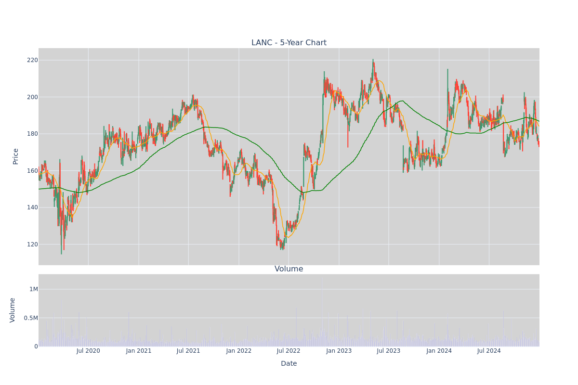This screenshot has height=385, width=578.
Task: Click volume axis label 1M
Action: click(33, 289)
